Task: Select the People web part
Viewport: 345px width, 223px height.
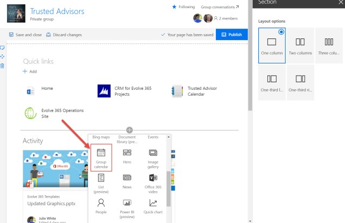Action: click(101, 206)
